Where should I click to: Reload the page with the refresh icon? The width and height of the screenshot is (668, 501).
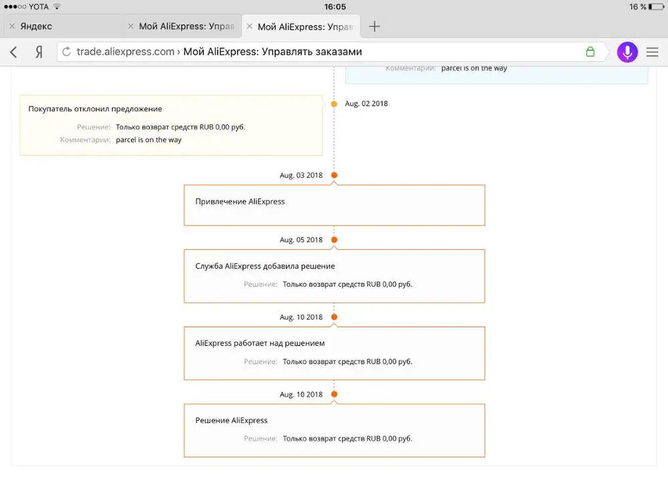(x=66, y=51)
